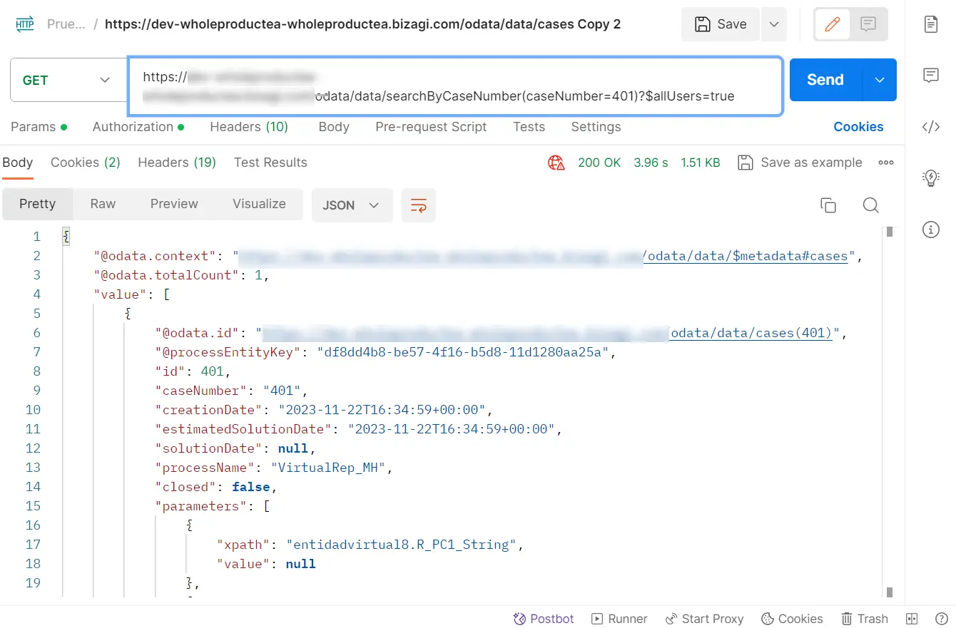Open the two-pane layout icon in status bar

(911, 619)
